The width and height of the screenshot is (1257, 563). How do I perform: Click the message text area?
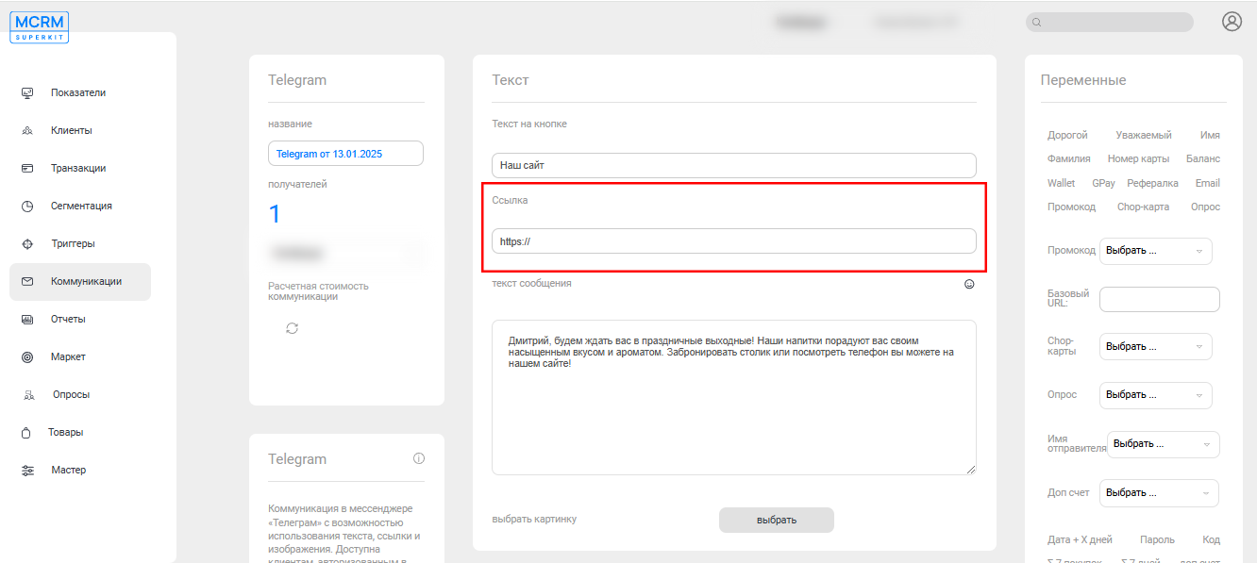733,397
